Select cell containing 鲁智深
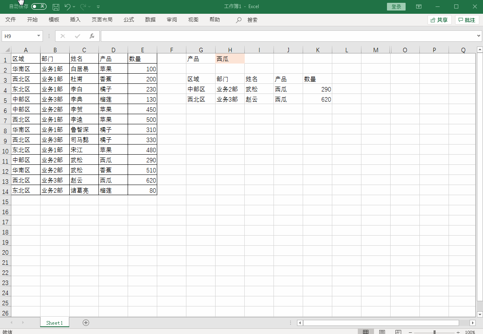Image resolution: width=483 pixels, height=334 pixels. point(84,130)
